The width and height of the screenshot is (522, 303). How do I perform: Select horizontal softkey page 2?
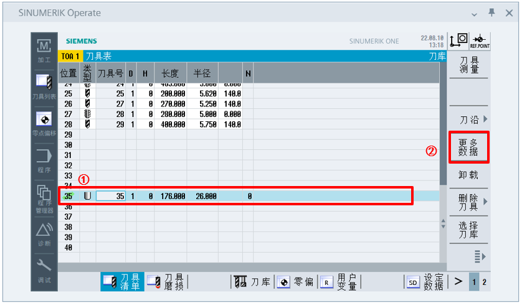(x=485, y=282)
